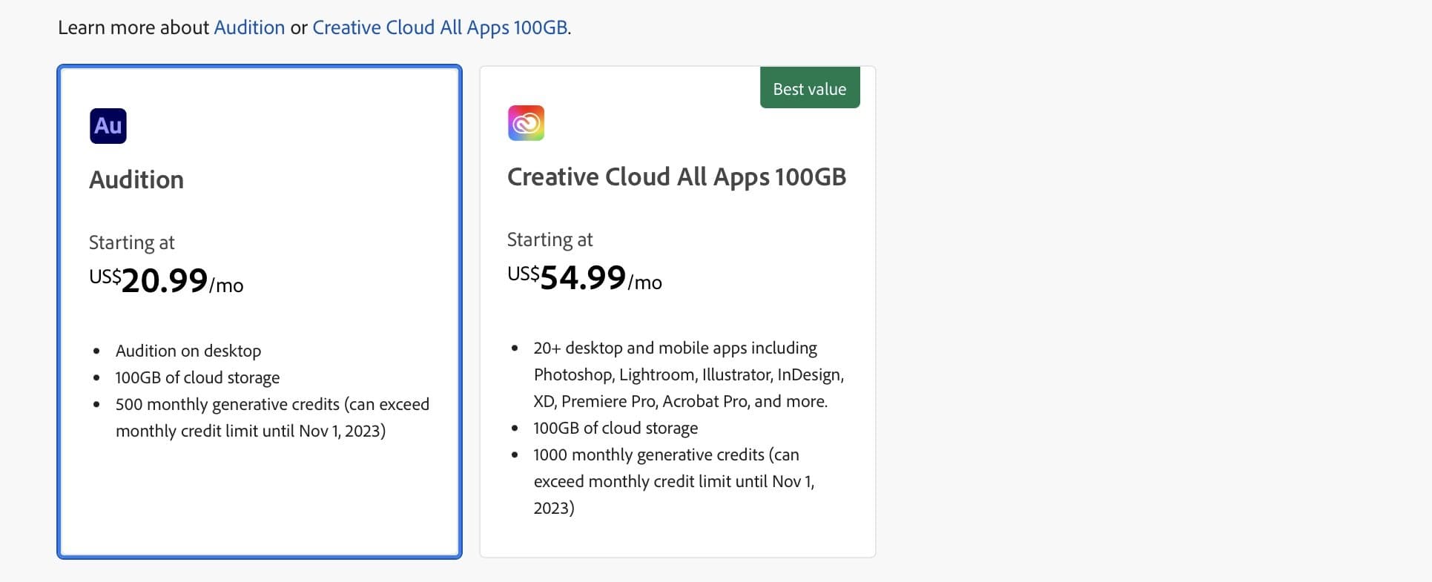Click Audition card's '100GB of cloud storage' bullet
The image size is (1432, 582).
pos(197,377)
